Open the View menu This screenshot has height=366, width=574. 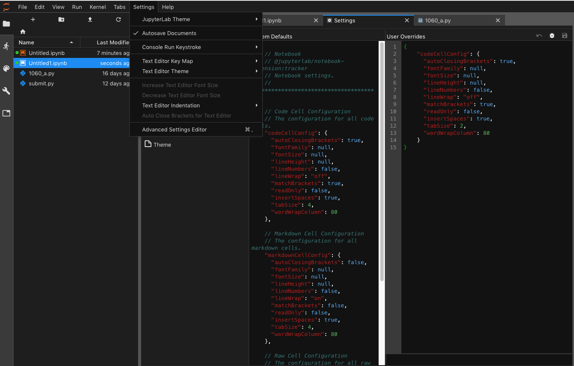[58, 7]
